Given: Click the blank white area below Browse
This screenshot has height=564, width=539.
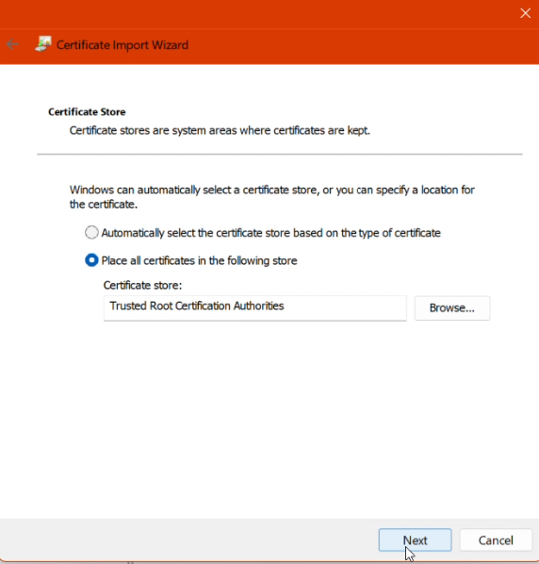Looking at the screenshot, I should tap(452, 414).
